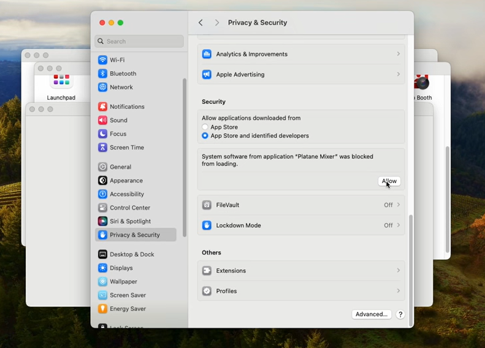Click the FileVault safe icon
Viewport: 485px width, 348px height.
[207, 205]
